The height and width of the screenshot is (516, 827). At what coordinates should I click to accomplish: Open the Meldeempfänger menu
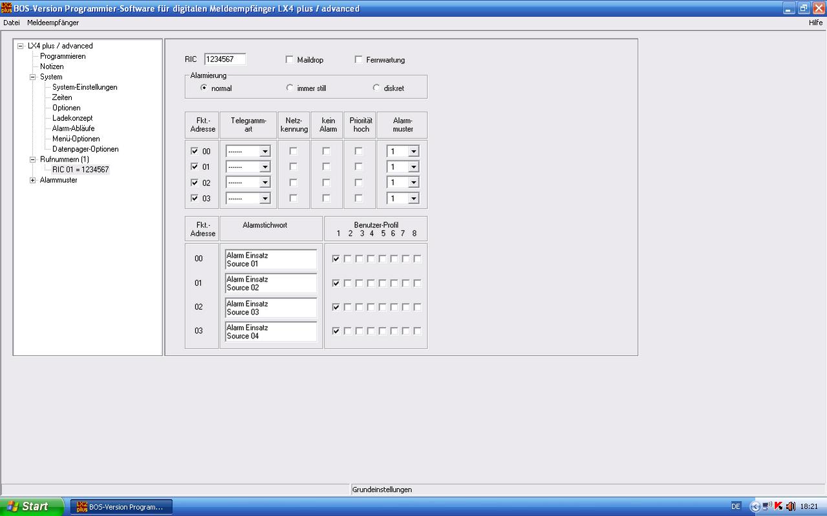[53, 23]
